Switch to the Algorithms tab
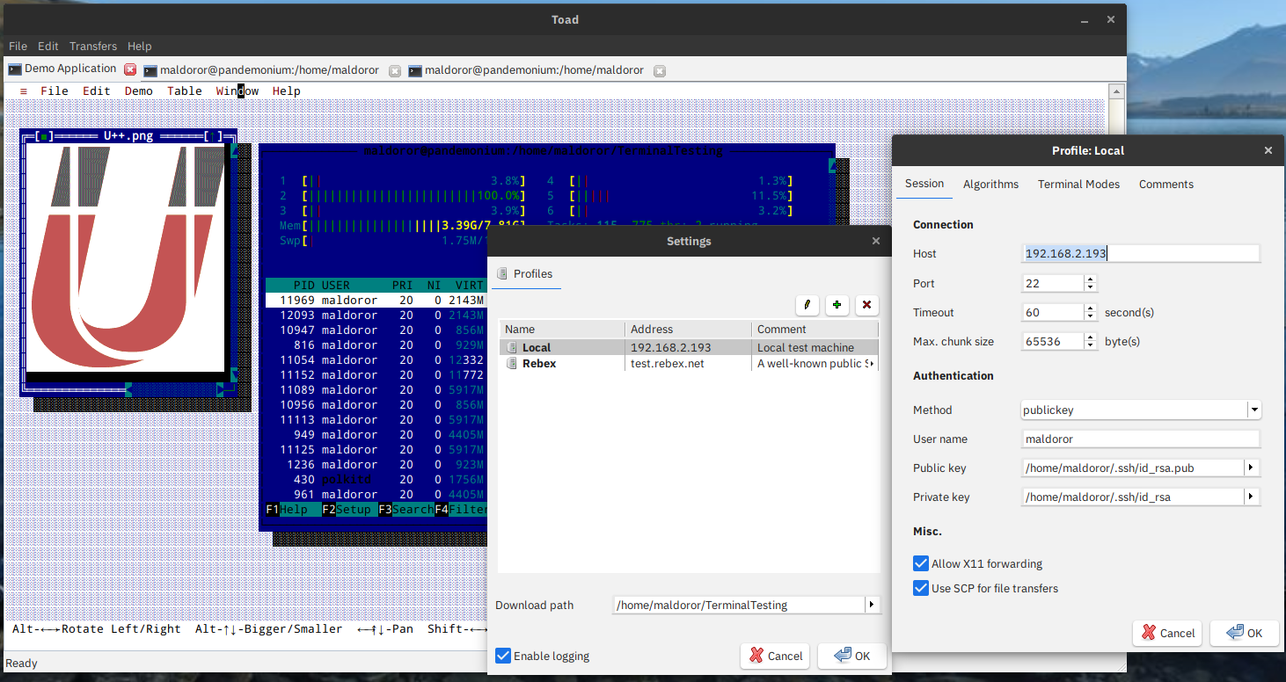Image resolution: width=1286 pixels, height=682 pixels. point(990,185)
